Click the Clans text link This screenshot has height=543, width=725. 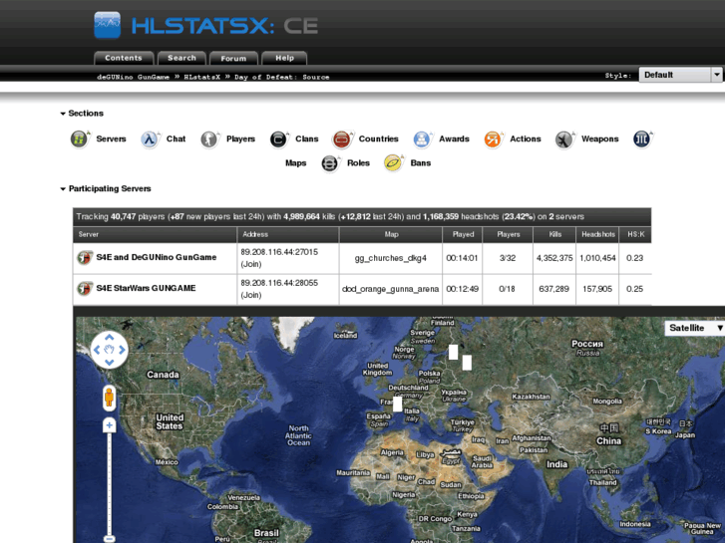tap(307, 138)
